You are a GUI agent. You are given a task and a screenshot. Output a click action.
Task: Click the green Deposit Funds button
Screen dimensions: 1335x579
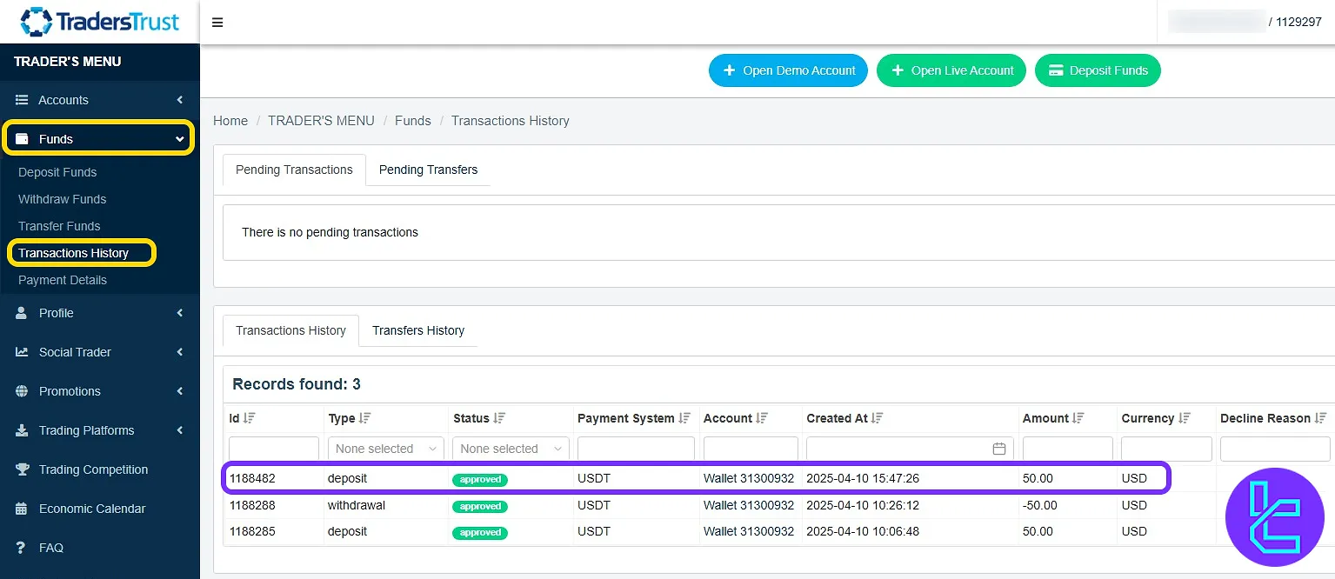[x=1098, y=70]
